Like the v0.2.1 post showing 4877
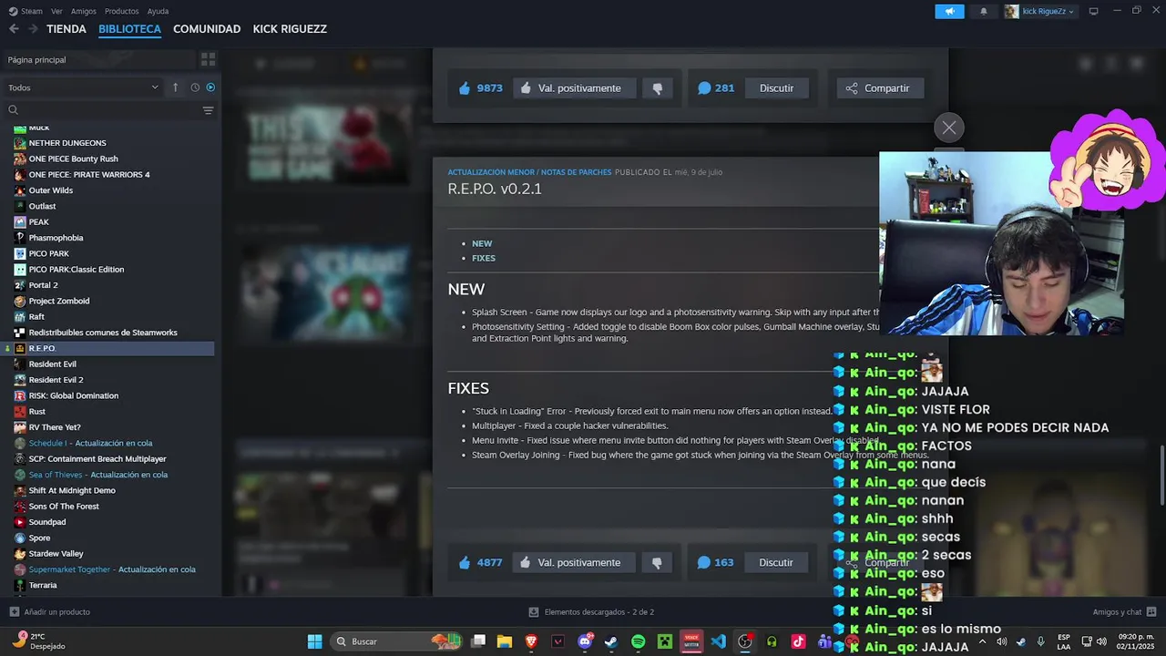This screenshot has height=656, width=1166. [481, 562]
